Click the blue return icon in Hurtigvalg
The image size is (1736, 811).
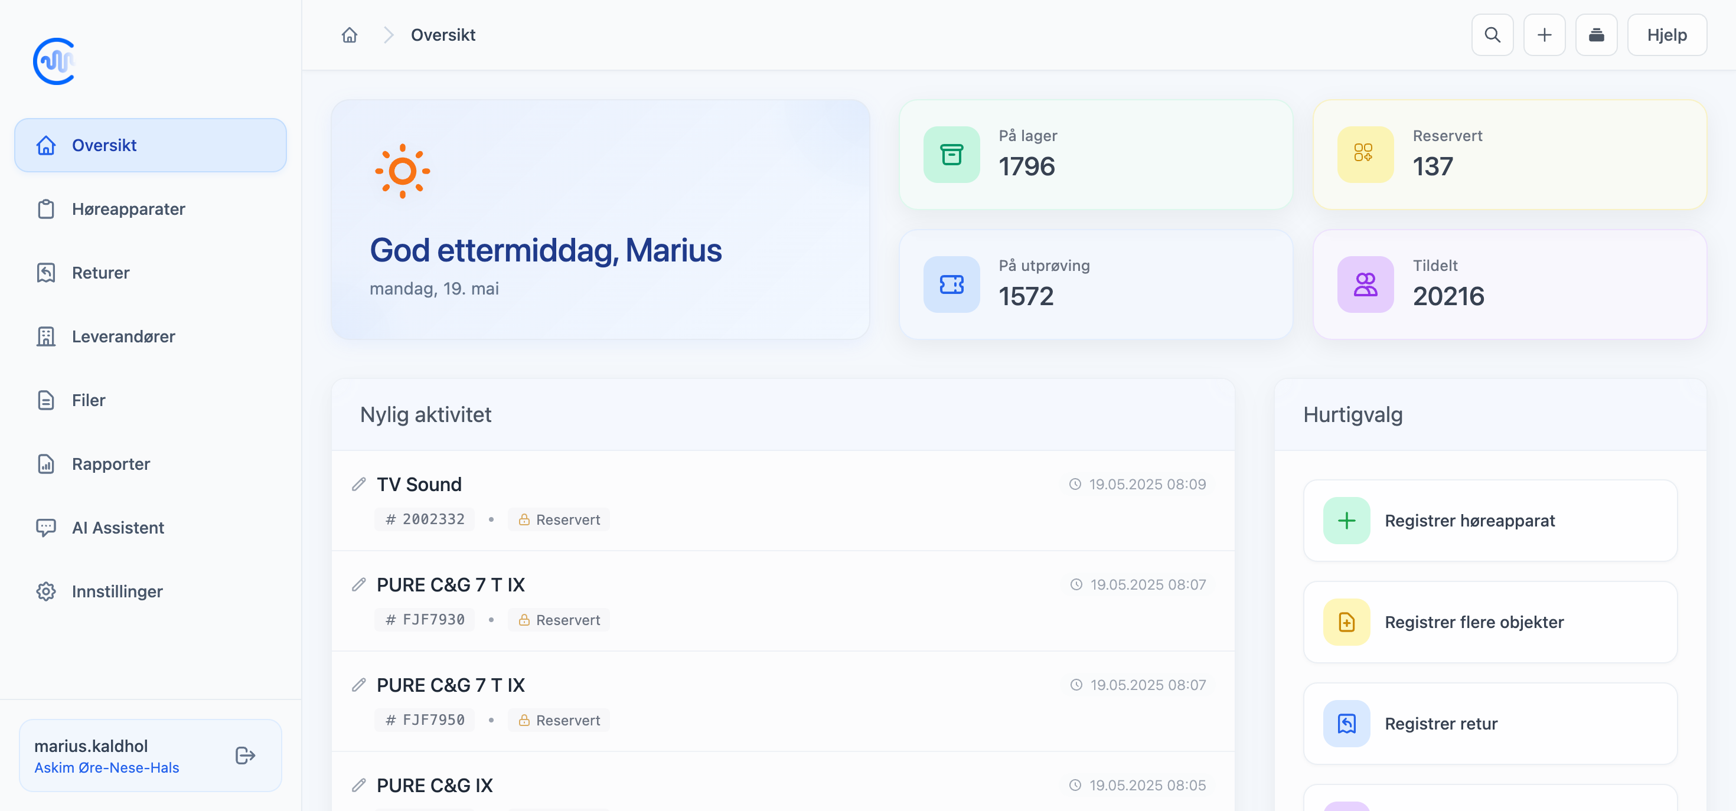tap(1346, 724)
